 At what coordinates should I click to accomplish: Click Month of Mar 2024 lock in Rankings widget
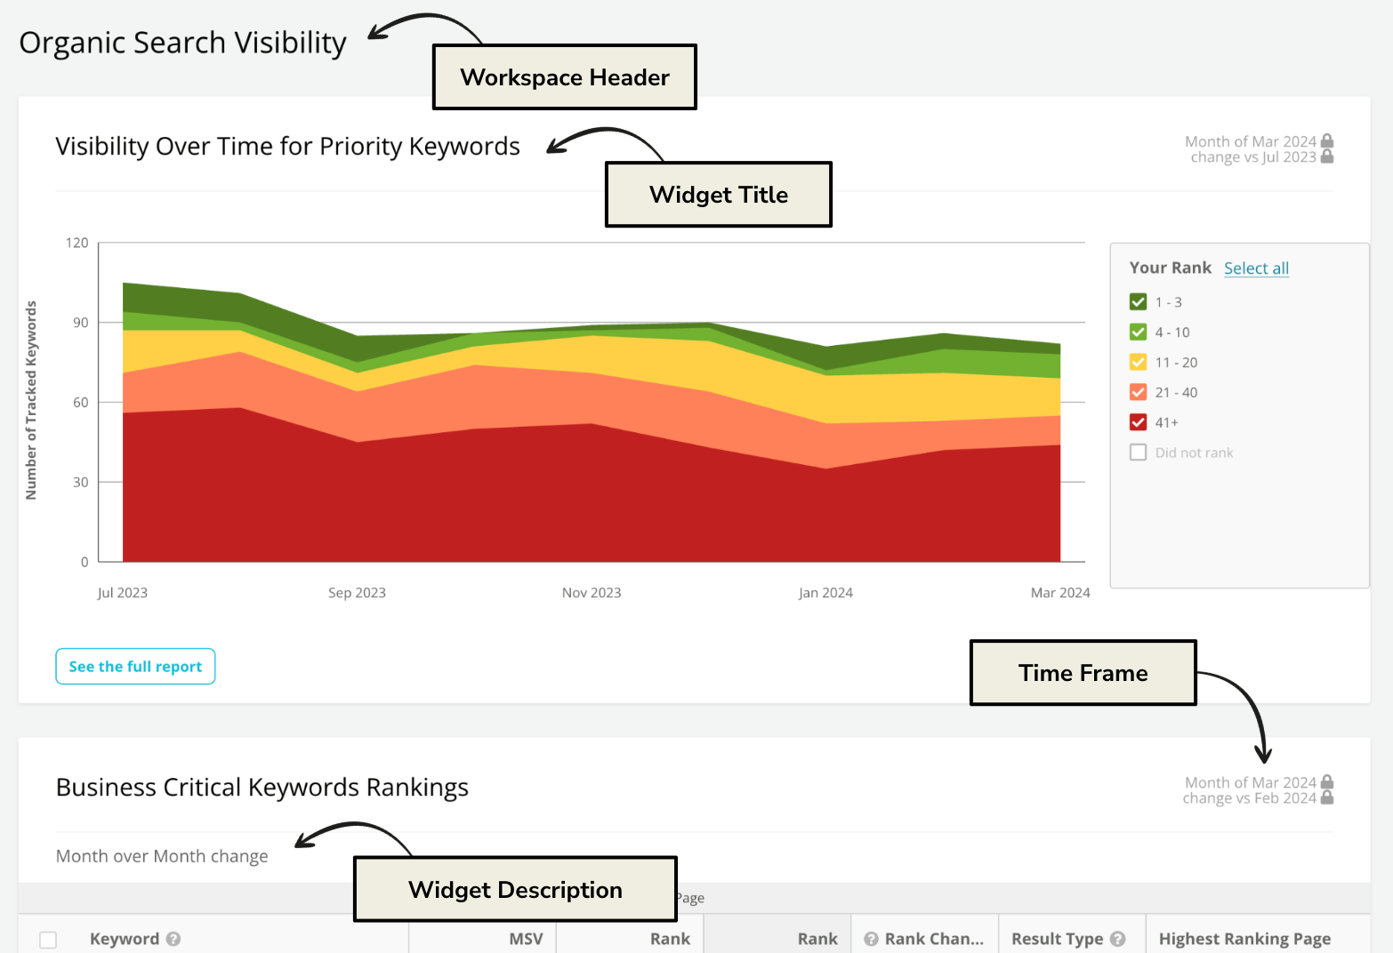pyautogui.click(x=1327, y=782)
